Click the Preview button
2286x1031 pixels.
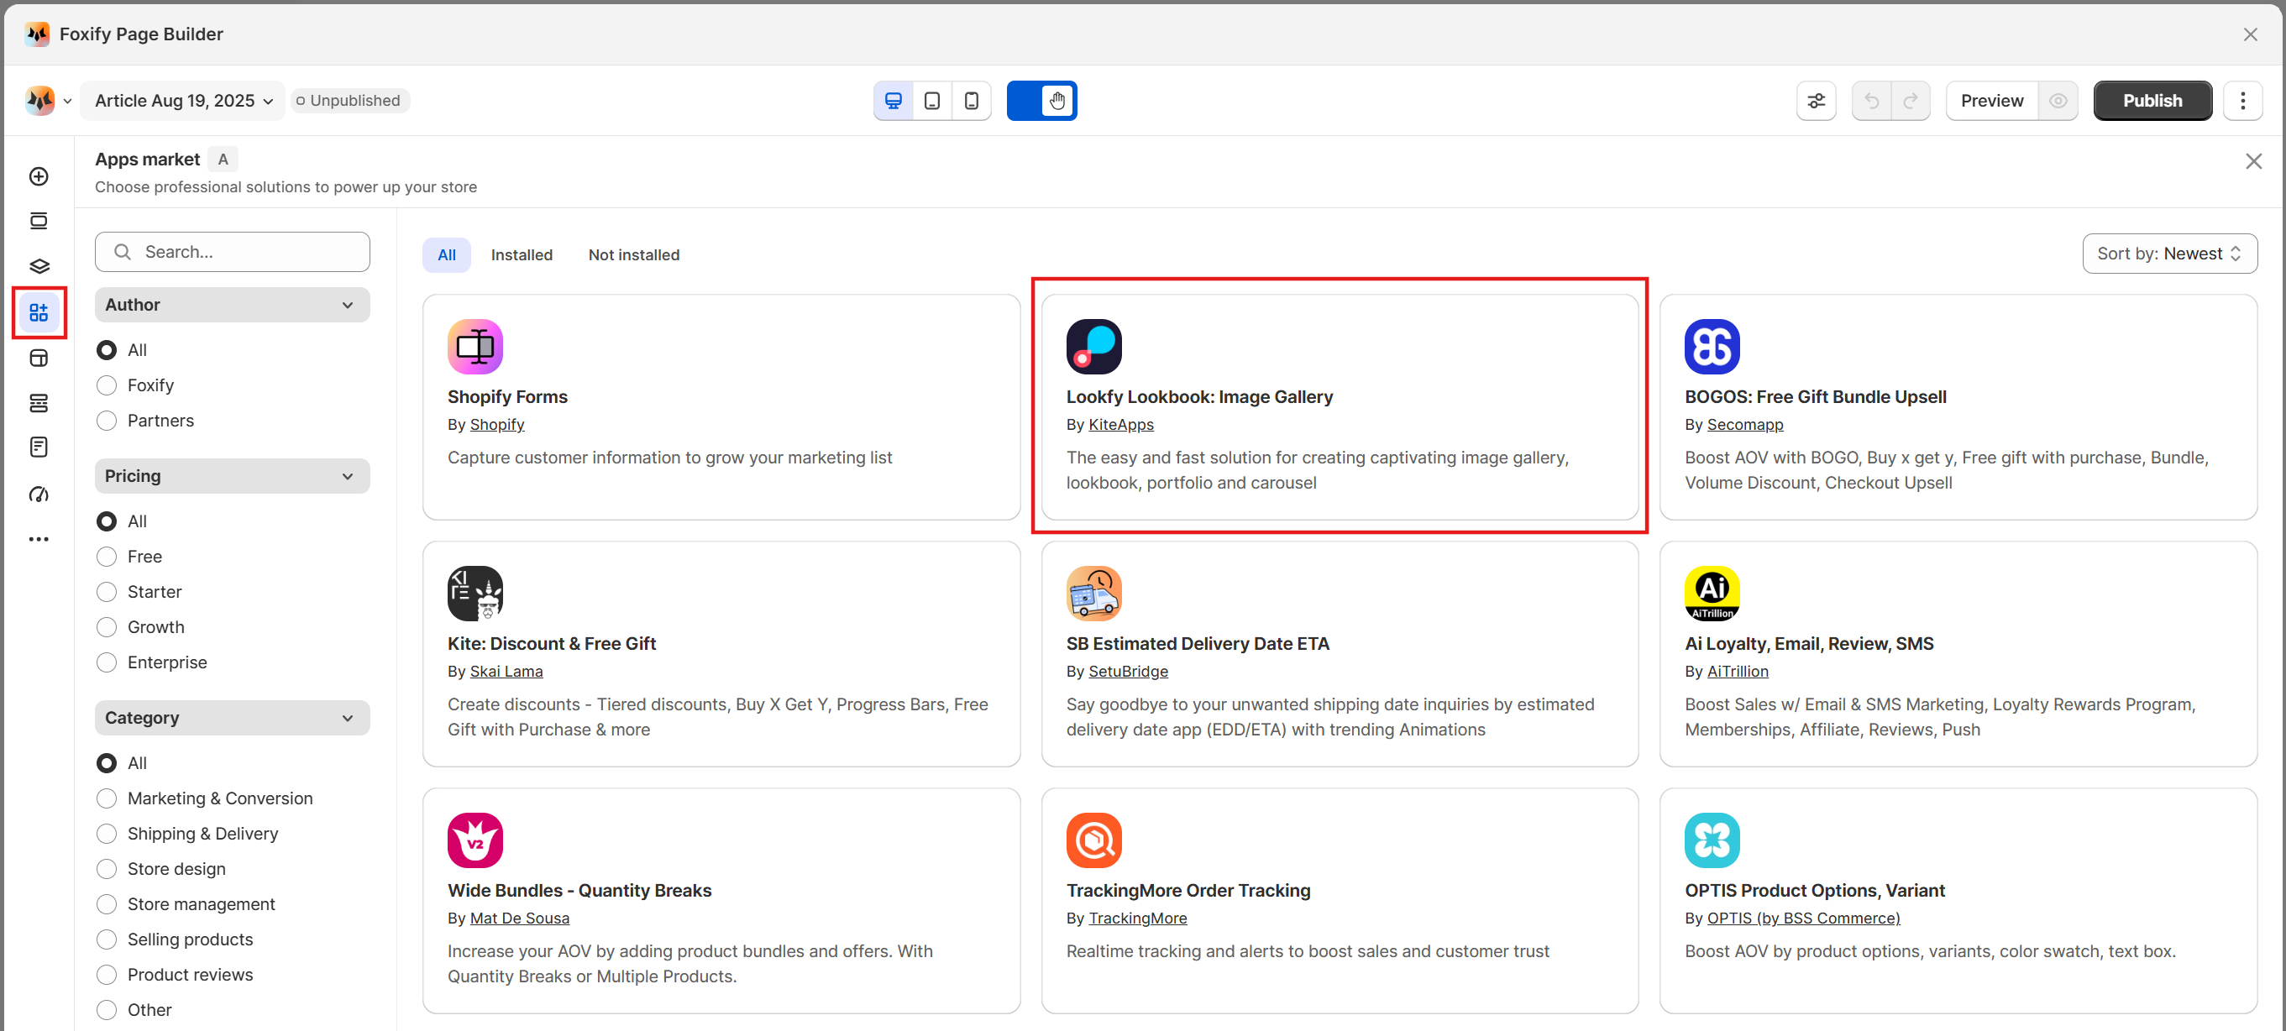tap(1991, 100)
